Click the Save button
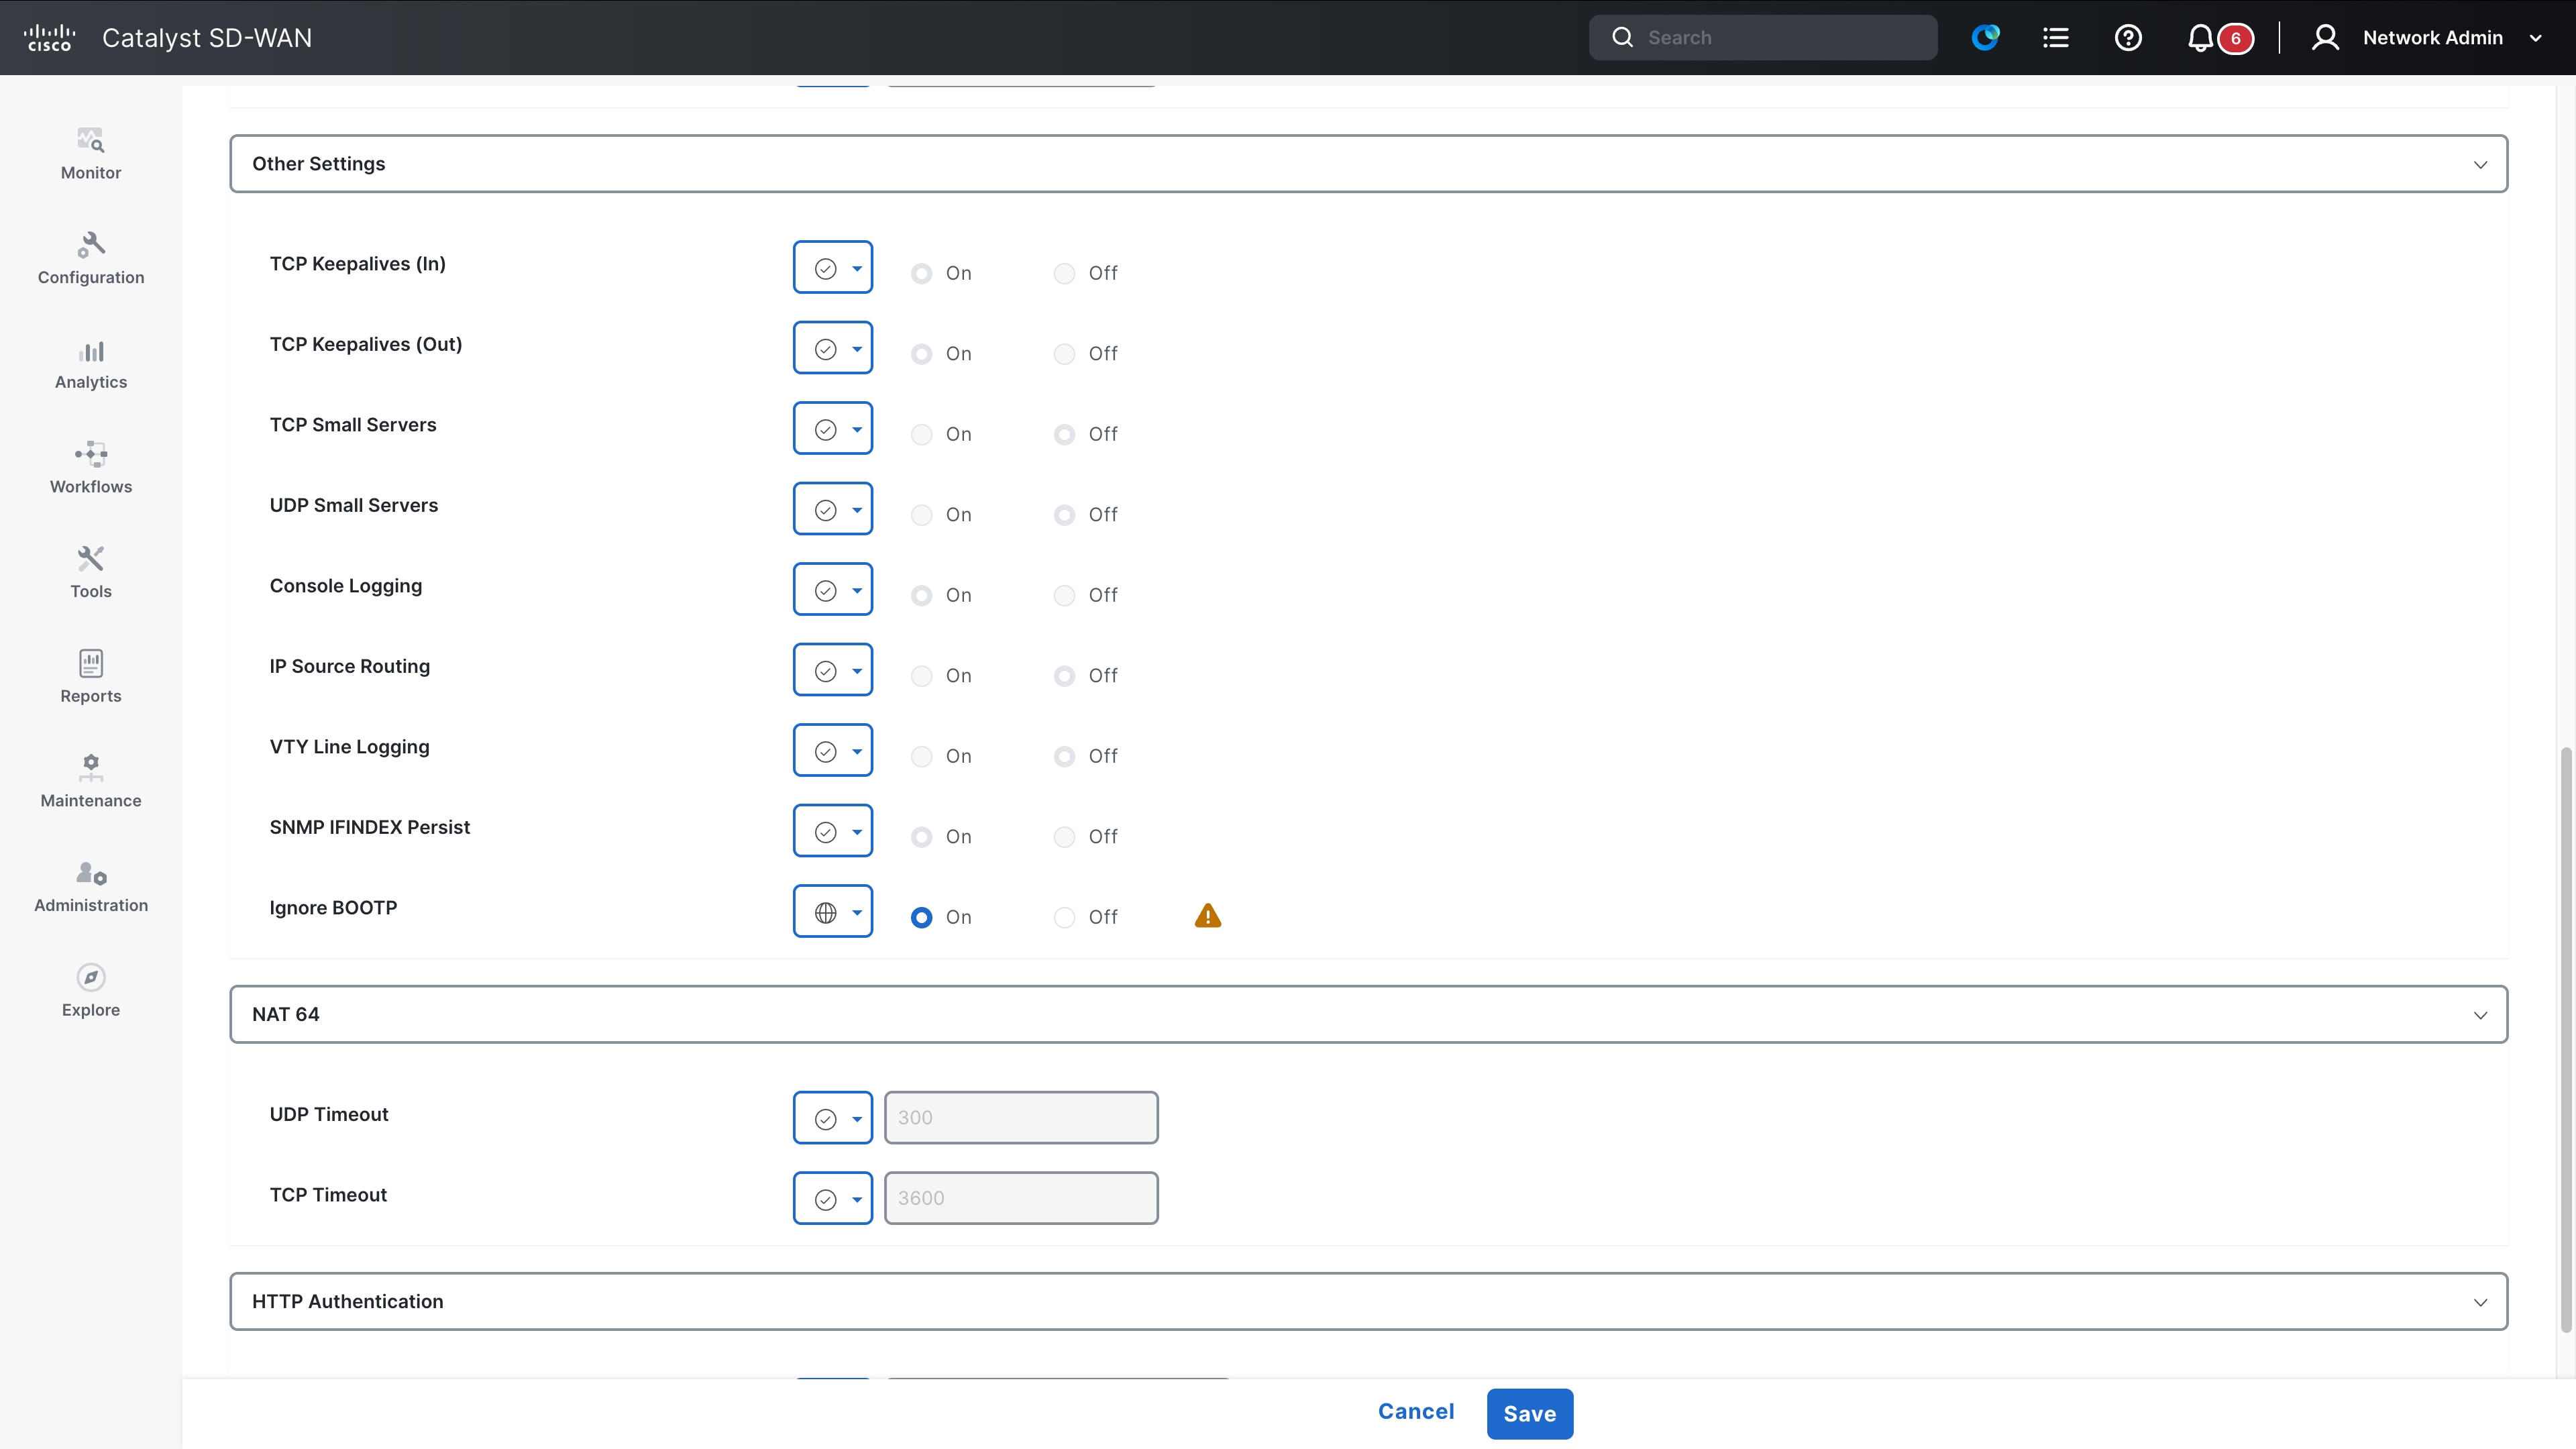2576x1449 pixels. coord(1529,1413)
